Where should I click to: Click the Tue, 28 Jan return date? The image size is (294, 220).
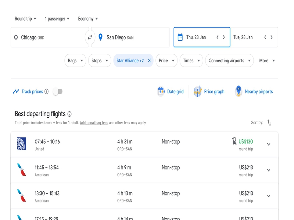[243, 37]
